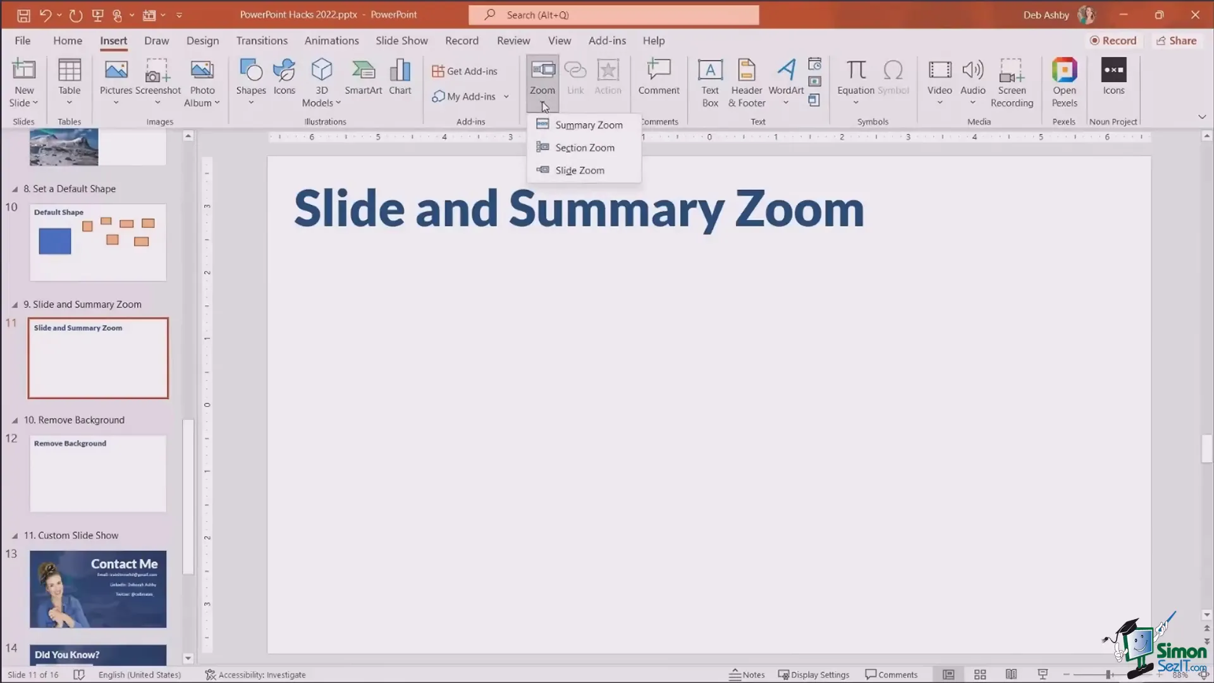Click the zoom slider handle

(x=1108, y=675)
